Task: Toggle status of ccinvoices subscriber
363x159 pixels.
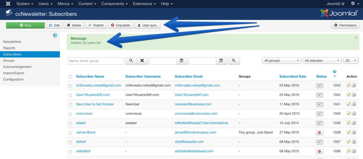Action: [x=319, y=114]
